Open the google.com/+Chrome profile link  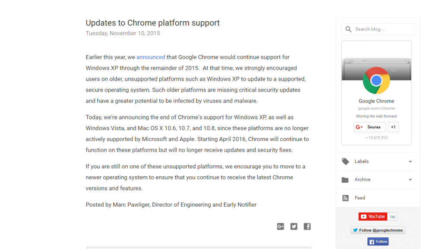[376, 108]
